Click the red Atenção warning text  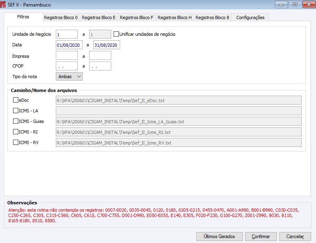pos(154,215)
